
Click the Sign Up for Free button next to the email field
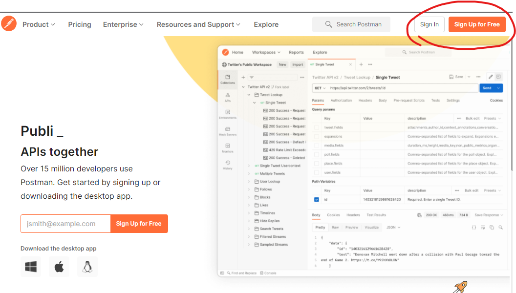point(139,224)
